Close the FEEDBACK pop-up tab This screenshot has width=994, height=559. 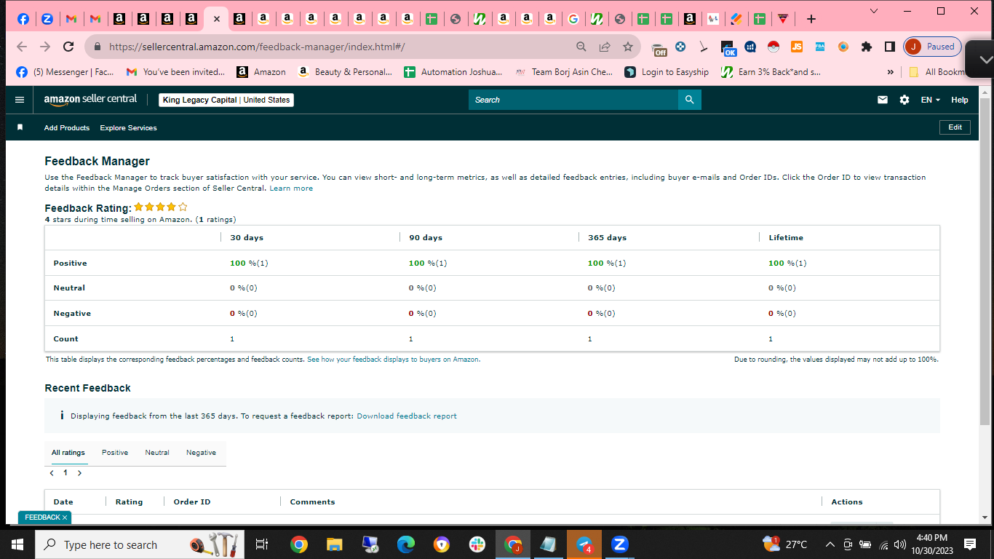[x=65, y=518]
